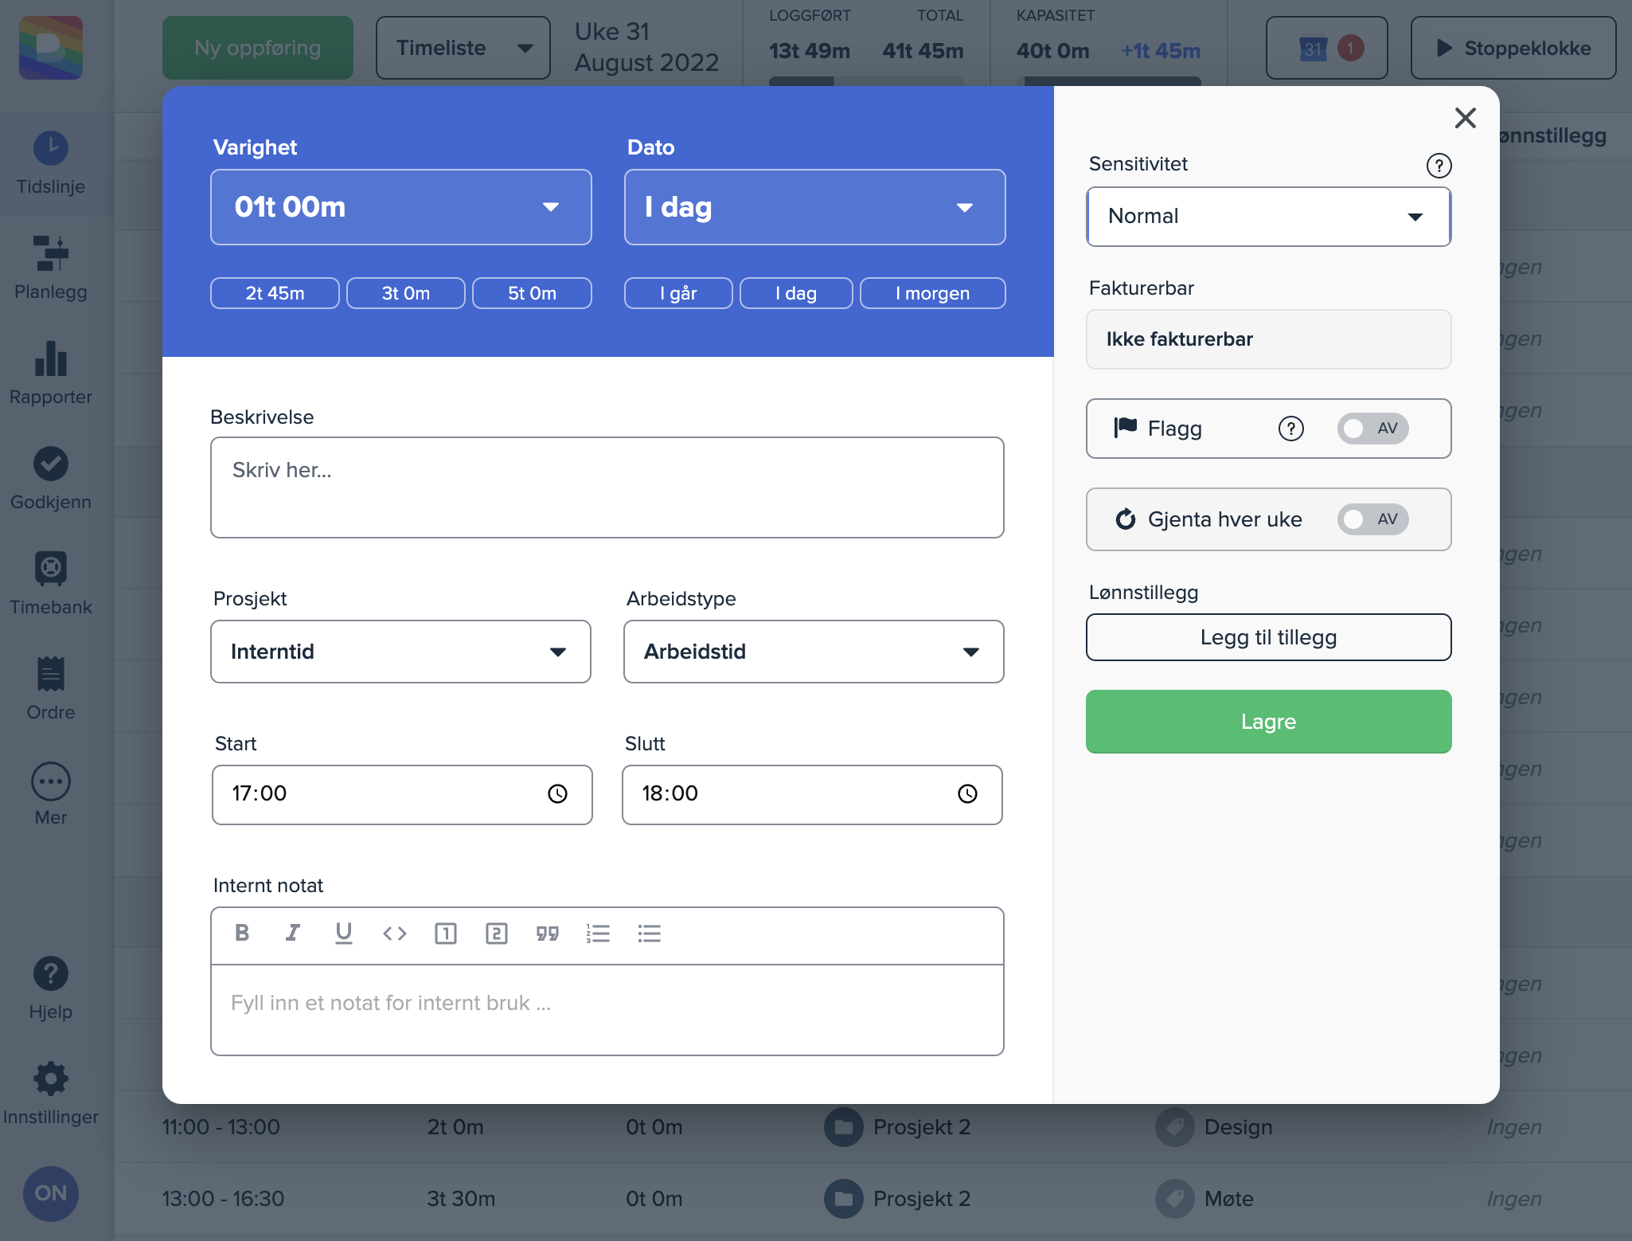Screen dimensions: 1632x1241
Task: Toggle the Flagg switch on
Action: tap(1372, 429)
